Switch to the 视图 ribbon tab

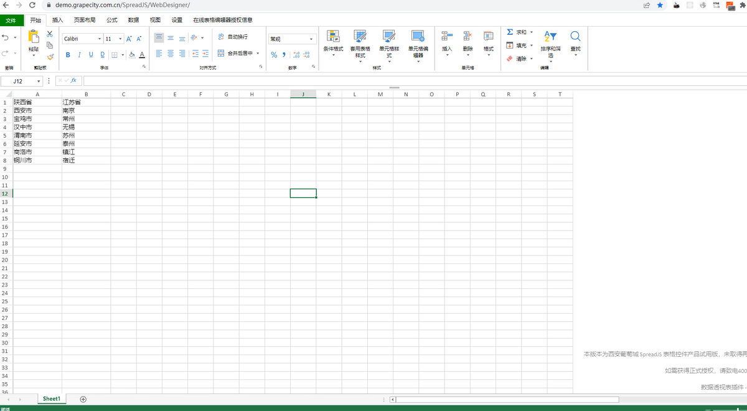[155, 20]
